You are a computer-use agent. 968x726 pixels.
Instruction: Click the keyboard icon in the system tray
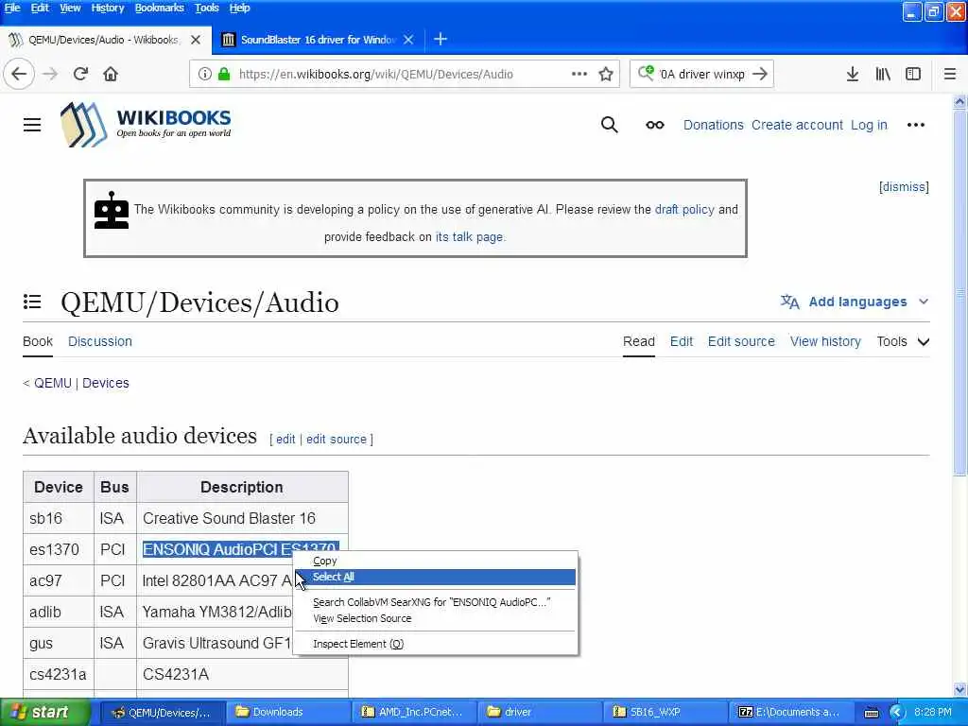pyautogui.click(x=871, y=713)
